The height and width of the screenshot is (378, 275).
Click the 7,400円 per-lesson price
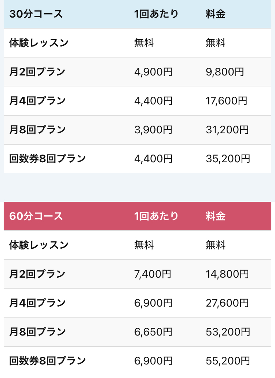tap(153, 274)
